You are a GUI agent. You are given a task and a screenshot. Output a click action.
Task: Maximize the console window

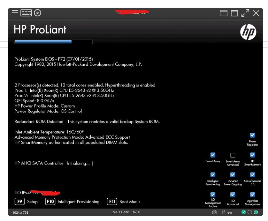tap(234, 13)
